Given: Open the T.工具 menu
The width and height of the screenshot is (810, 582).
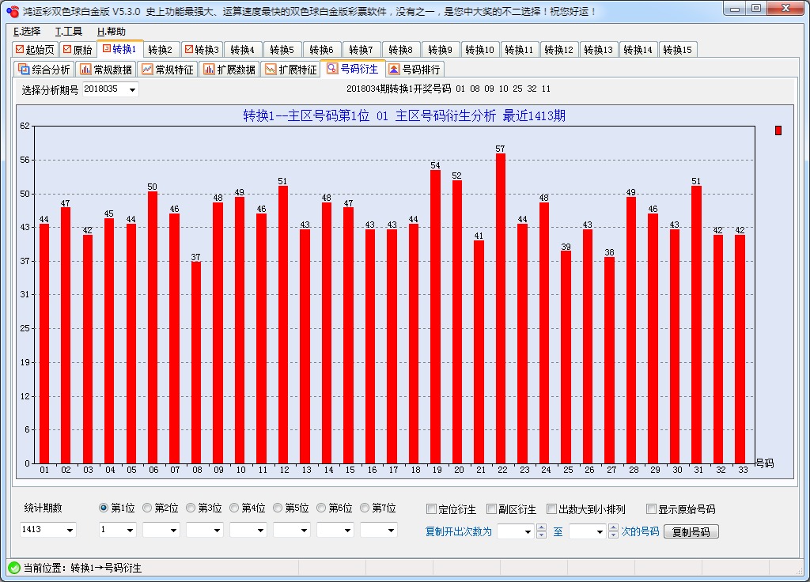Looking at the screenshot, I should coord(69,32).
